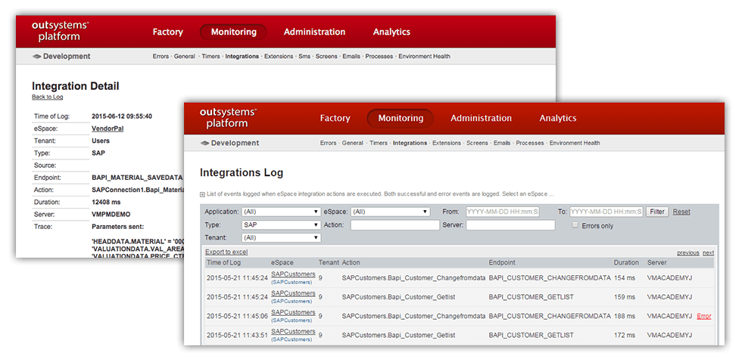Image resolution: width=742 pixels, height=362 pixels.
Task: Go to Emails submenu in front window
Action: 501,143
